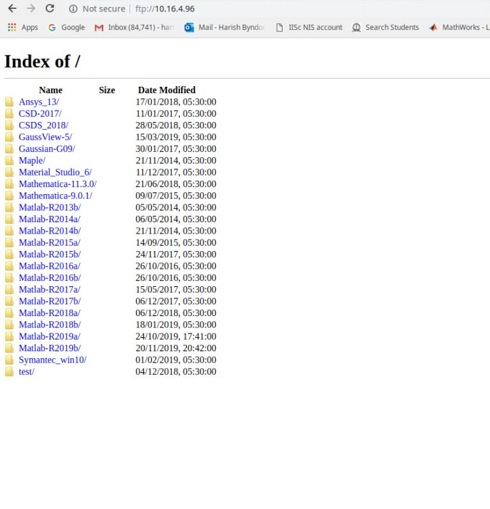Viewport: 490px width, 509px height.
Task: Open the Mathematica-11.3.0 folder
Action: click(x=57, y=184)
